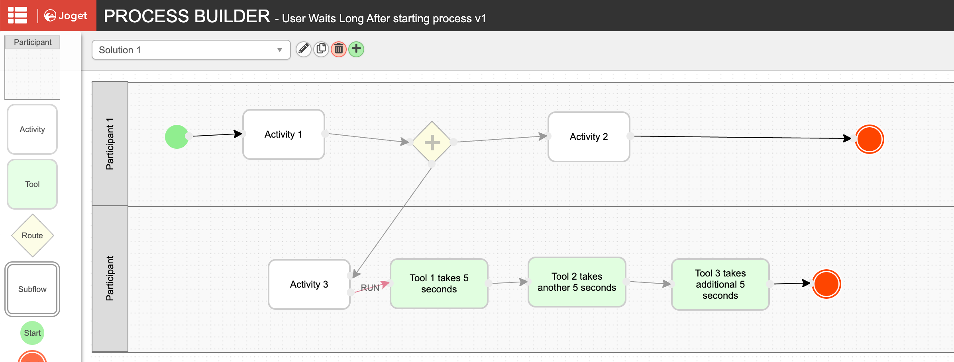The height and width of the screenshot is (362, 954).
Task: Pick the Subflow element from the palette
Action: coord(32,289)
